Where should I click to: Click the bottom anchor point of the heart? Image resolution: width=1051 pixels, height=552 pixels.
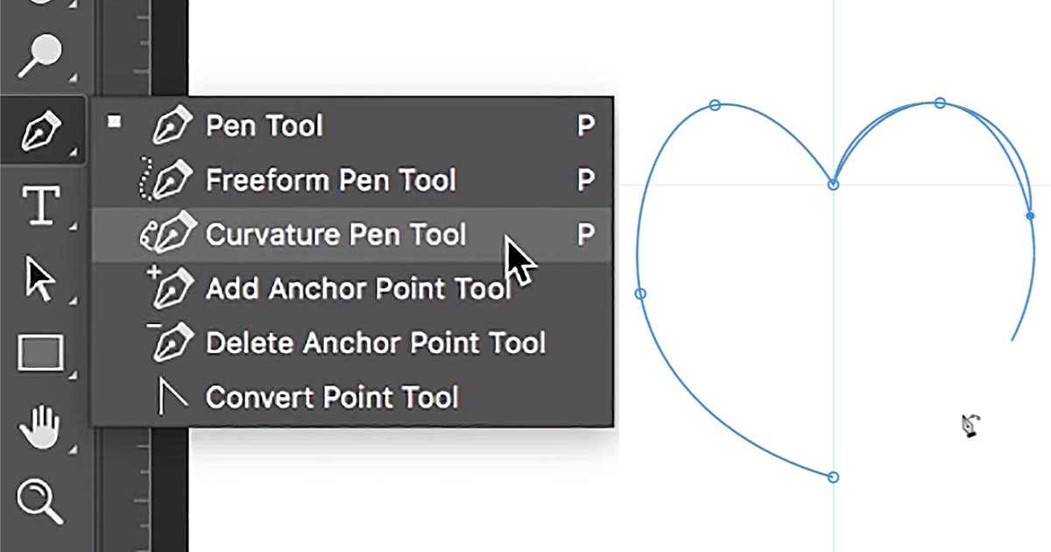pyautogui.click(x=833, y=478)
